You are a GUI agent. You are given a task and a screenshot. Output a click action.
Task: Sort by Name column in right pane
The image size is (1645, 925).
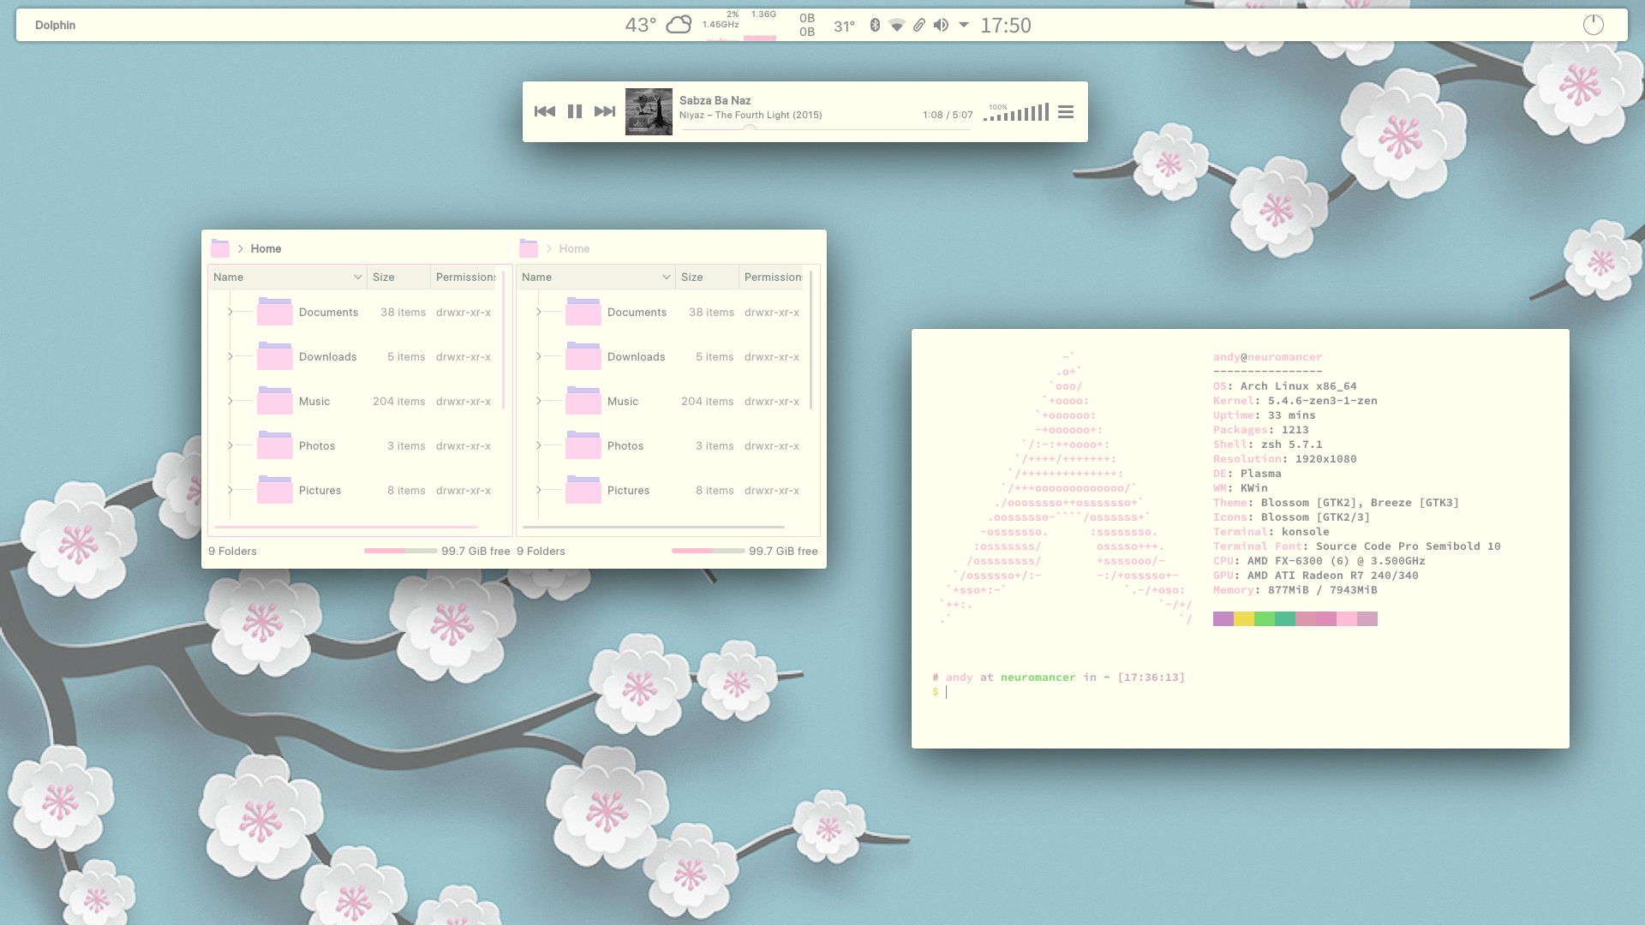(595, 277)
